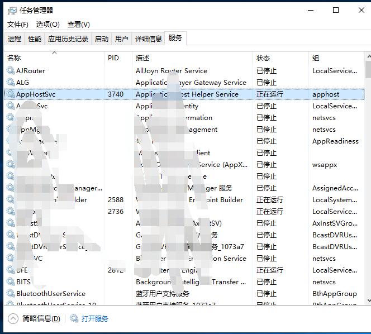Collapse view with 简略信息 arrow icon
The height and width of the screenshot is (334, 371).
(x=13, y=319)
